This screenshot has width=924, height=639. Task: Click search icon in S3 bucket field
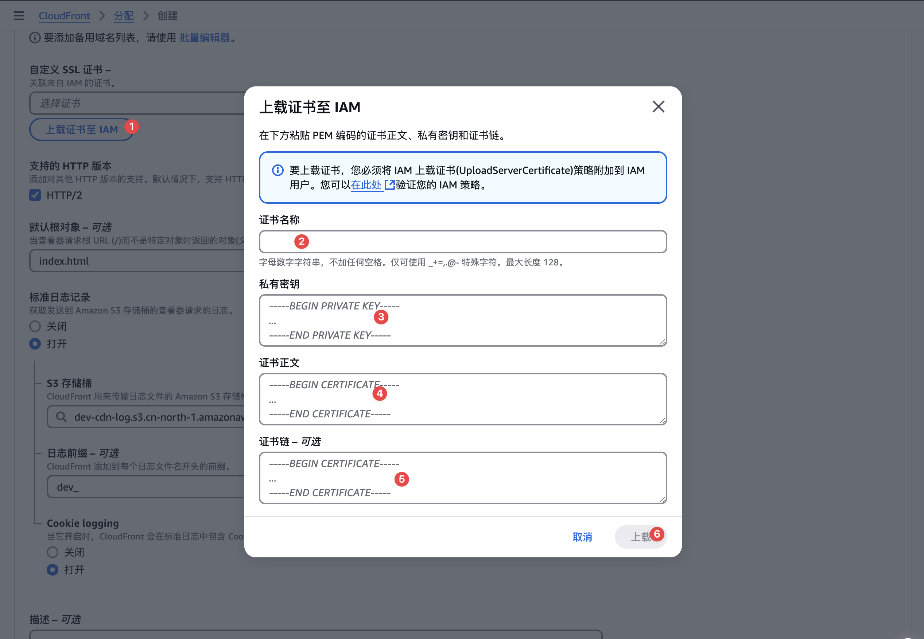click(x=61, y=417)
